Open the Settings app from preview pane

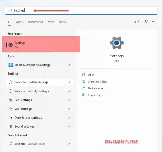pos(91,75)
